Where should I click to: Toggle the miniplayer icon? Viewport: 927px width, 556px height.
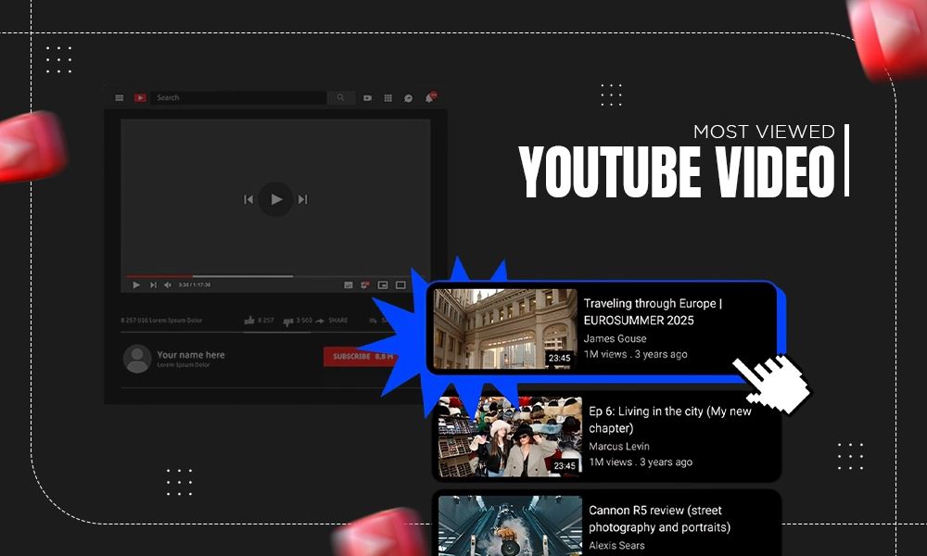[383, 284]
